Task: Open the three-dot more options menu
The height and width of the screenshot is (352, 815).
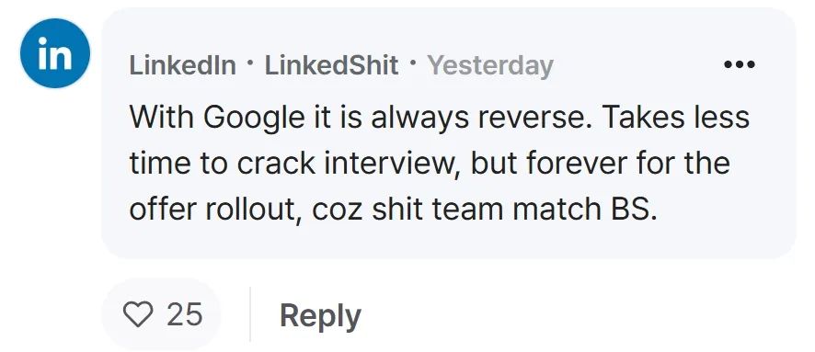Action: pyautogui.click(x=740, y=65)
